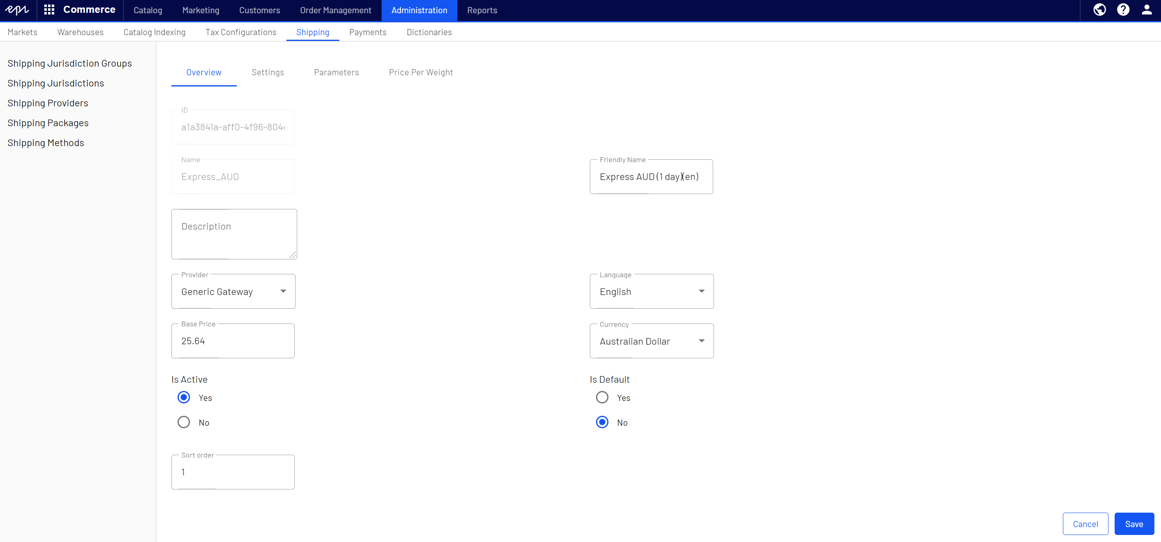Click the Friendly Name field

651,177
